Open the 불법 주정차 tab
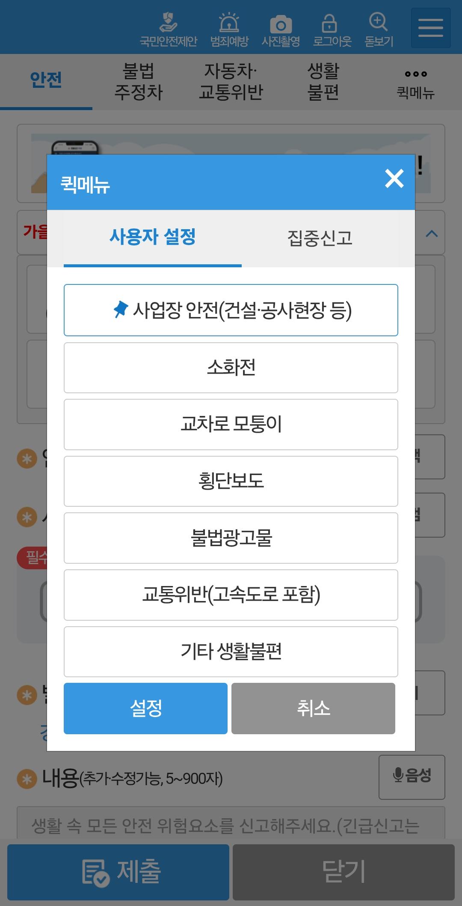462x906 pixels. click(139, 81)
